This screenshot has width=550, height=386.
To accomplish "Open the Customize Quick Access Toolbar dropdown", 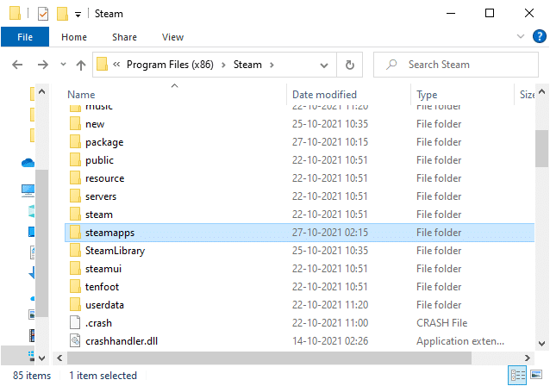I will pyautogui.click(x=78, y=15).
